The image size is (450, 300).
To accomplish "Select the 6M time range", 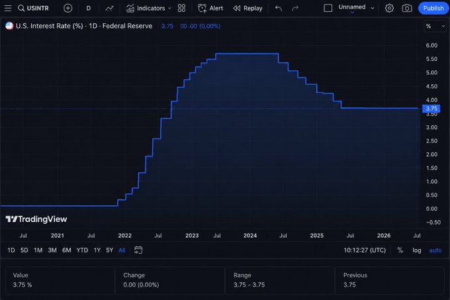I will [67, 250].
